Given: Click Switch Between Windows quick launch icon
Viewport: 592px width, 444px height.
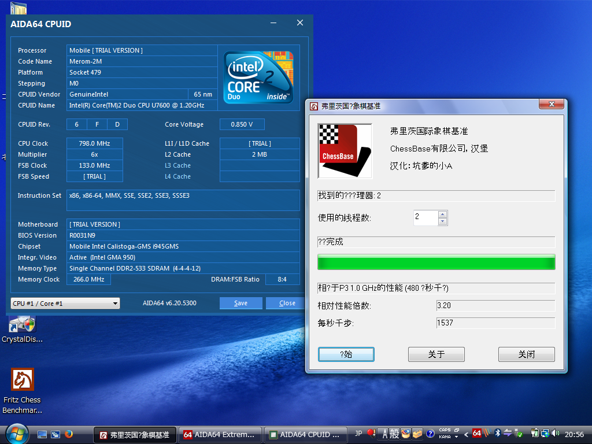Looking at the screenshot, I should (55, 435).
